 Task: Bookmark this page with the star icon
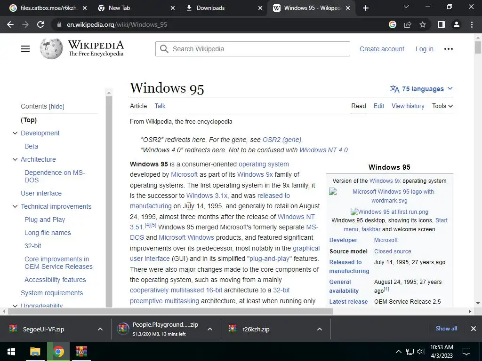click(x=423, y=24)
